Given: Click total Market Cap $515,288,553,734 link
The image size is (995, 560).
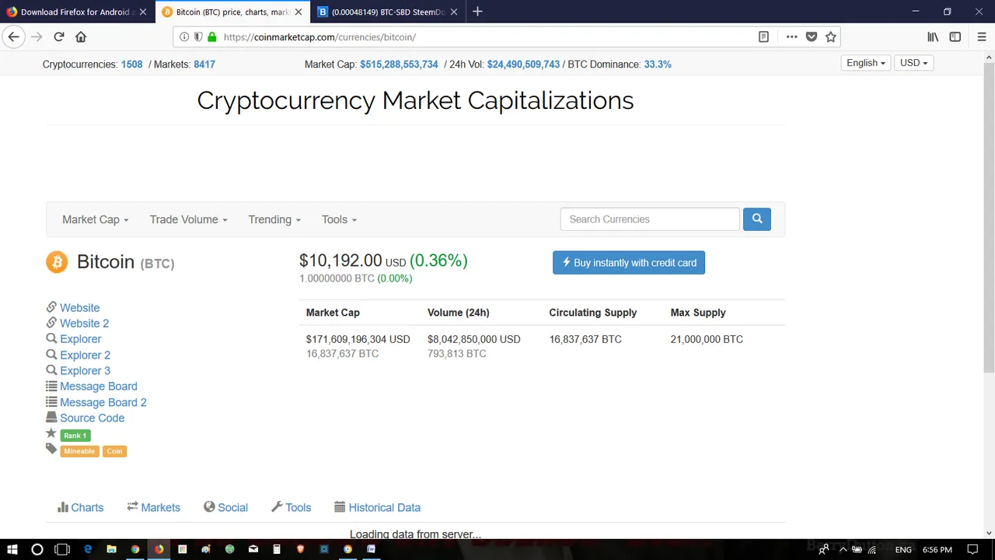Looking at the screenshot, I should click(x=399, y=65).
